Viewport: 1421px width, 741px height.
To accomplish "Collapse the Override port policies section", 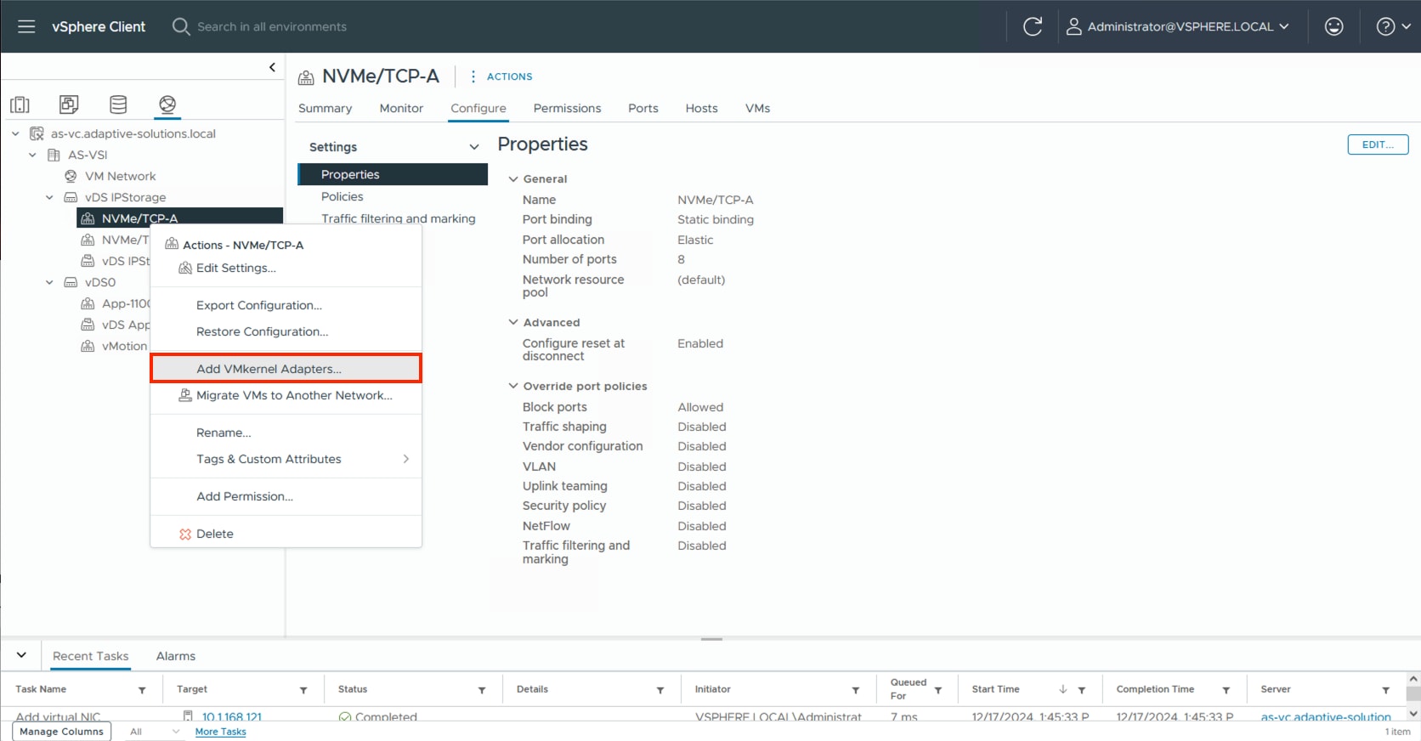I will [x=513, y=386].
